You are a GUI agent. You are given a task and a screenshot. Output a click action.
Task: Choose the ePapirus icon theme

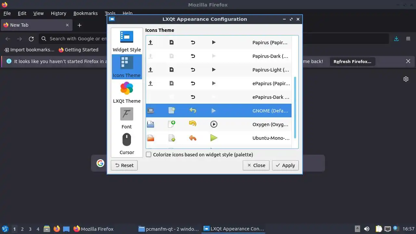click(x=218, y=83)
